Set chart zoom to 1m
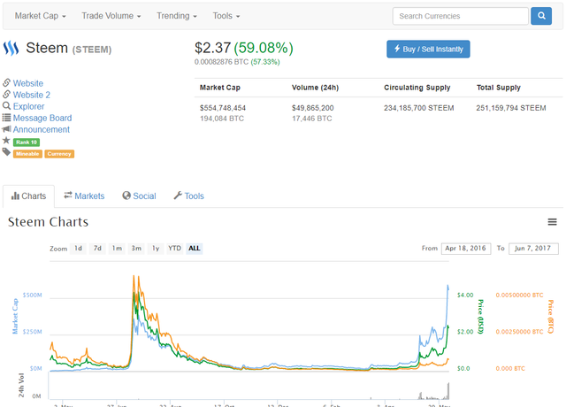Image resolution: width=566 pixels, height=407 pixels. pyautogui.click(x=117, y=248)
